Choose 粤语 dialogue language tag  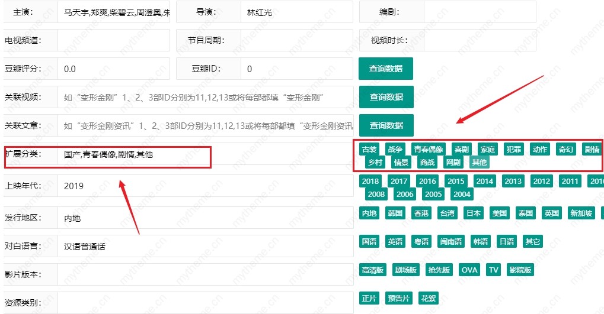(421, 242)
